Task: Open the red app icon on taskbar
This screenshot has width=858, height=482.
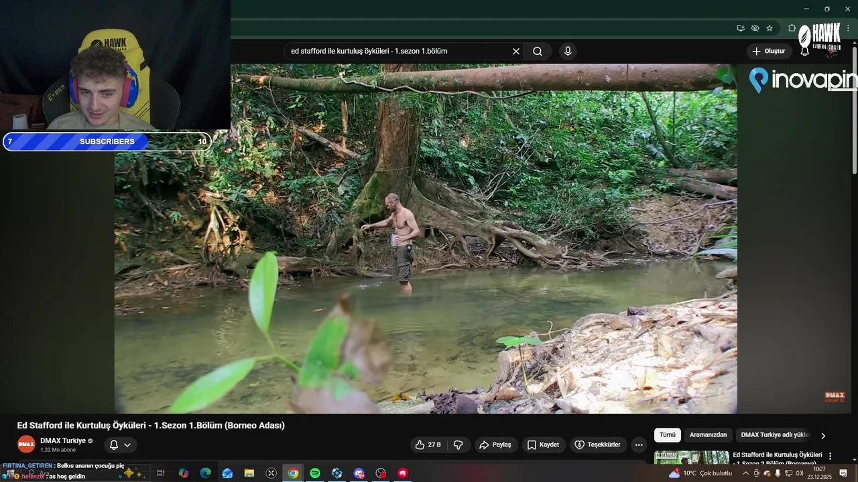Action: pos(403,473)
